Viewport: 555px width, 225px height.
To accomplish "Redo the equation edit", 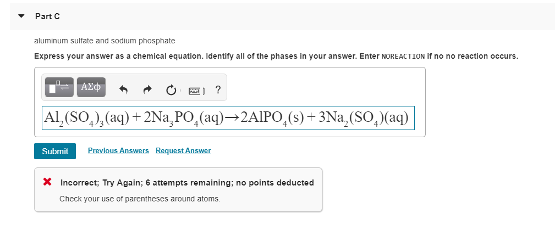I will pos(147,90).
